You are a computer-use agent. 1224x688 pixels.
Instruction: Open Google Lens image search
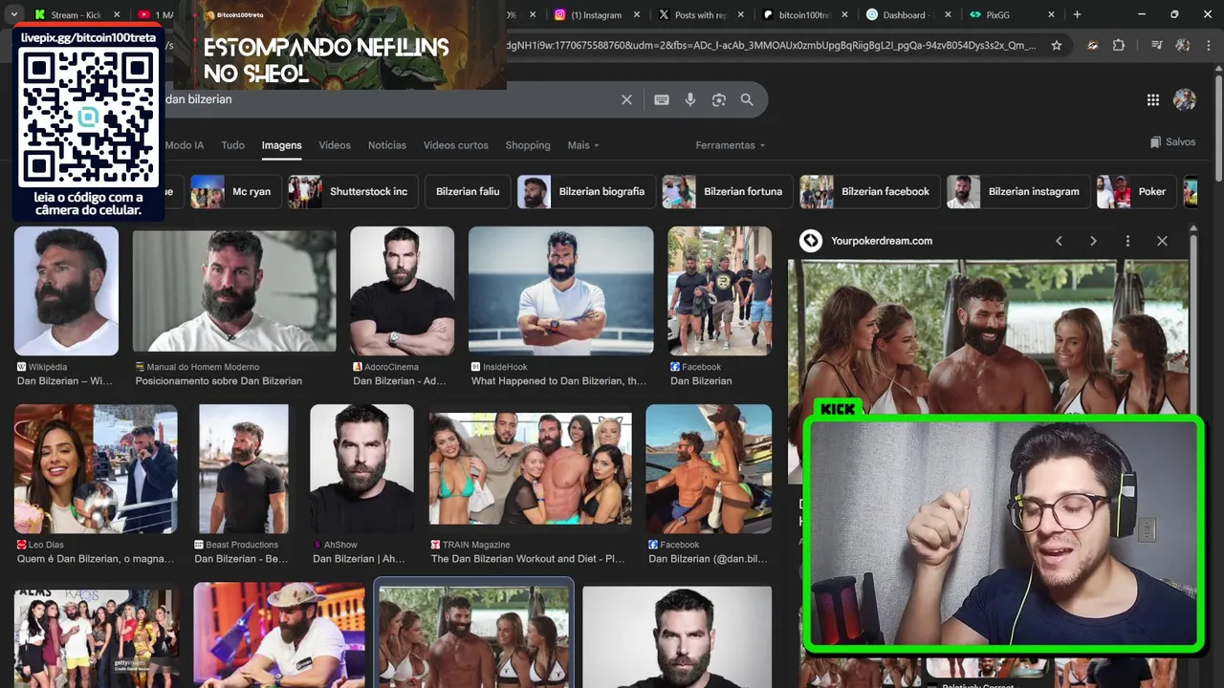coord(719,99)
